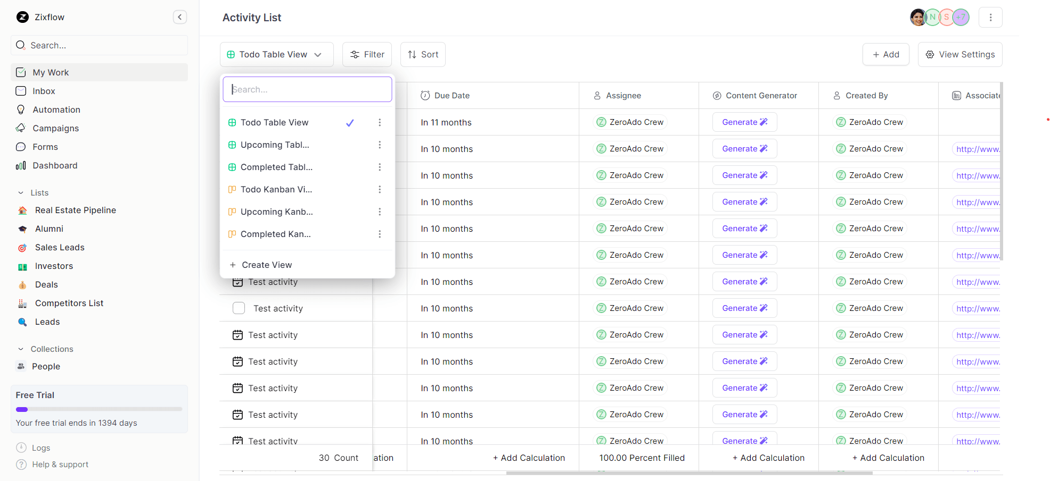Image resolution: width=1050 pixels, height=481 pixels.
Task: Open the Dashboard from the sidebar
Action: click(55, 165)
